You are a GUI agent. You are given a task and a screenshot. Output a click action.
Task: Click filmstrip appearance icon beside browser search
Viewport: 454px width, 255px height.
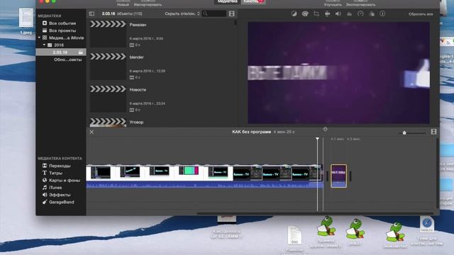tap(232, 13)
